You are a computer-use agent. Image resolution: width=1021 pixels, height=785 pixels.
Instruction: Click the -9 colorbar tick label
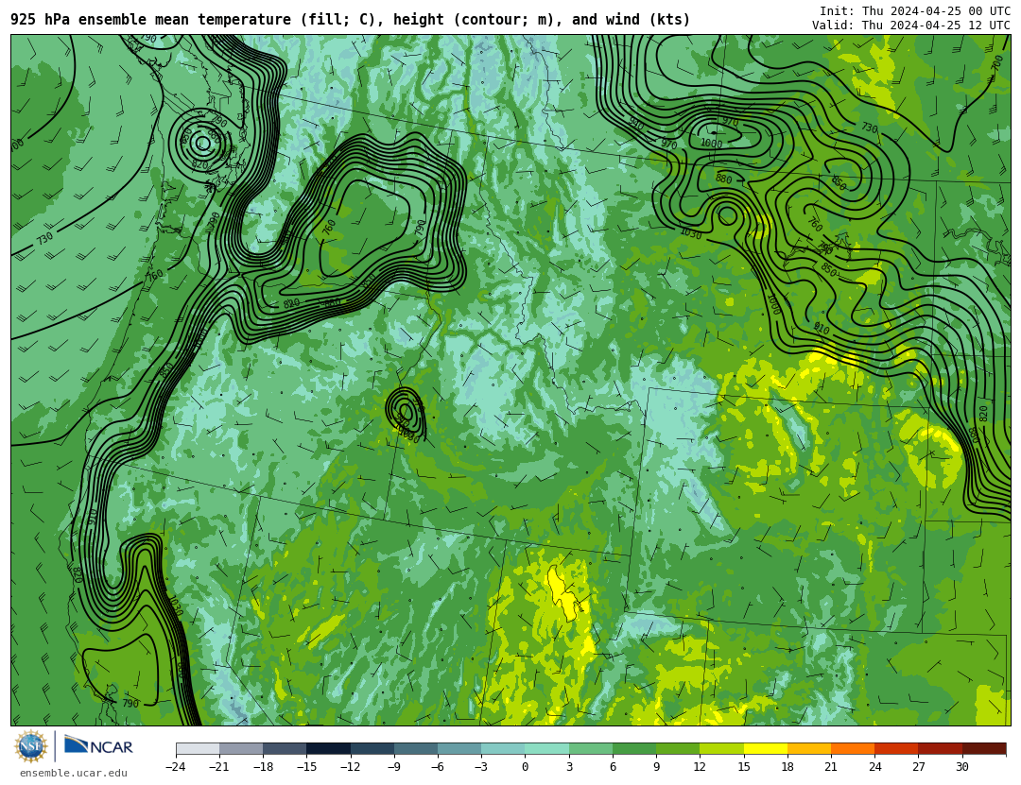click(x=394, y=767)
